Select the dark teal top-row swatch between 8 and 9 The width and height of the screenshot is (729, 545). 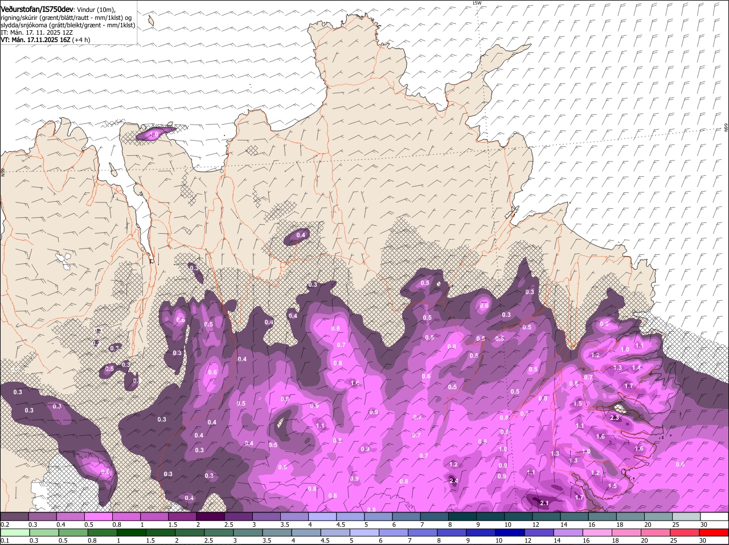(463, 517)
